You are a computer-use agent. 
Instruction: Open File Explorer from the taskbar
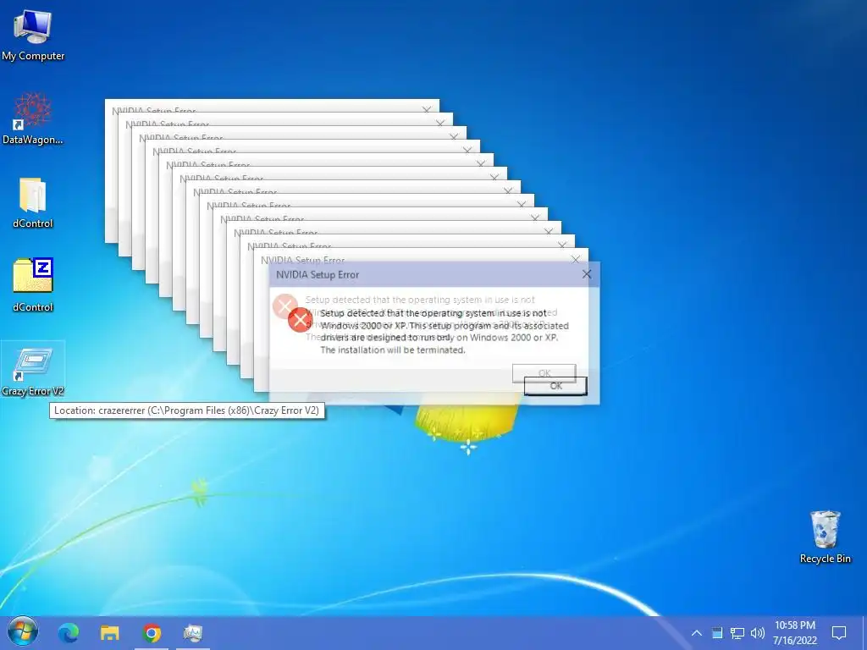tap(109, 632)
